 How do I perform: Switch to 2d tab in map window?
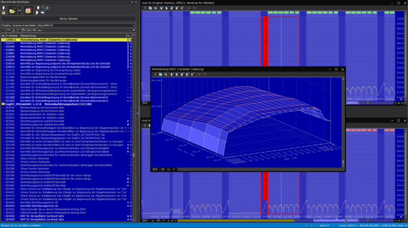coord(161,169)
